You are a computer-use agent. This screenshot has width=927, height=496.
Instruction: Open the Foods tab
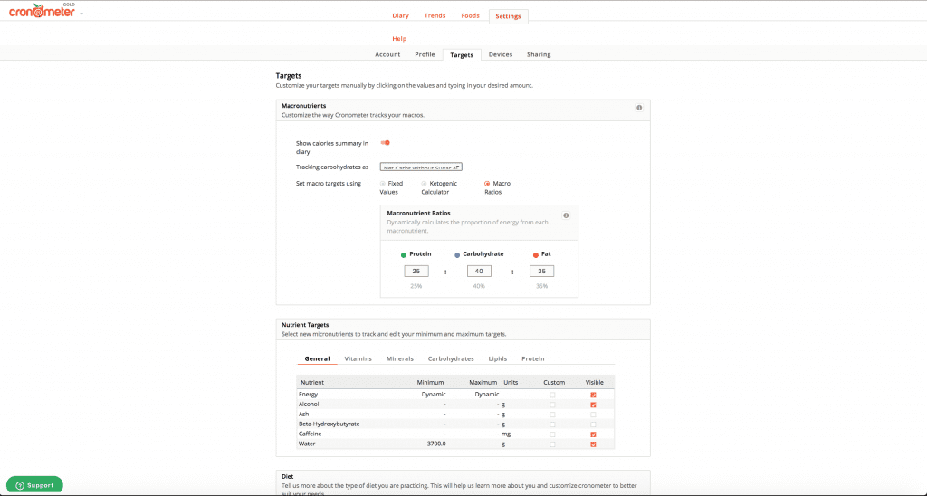pyautogui.click(x=470, y=16)
